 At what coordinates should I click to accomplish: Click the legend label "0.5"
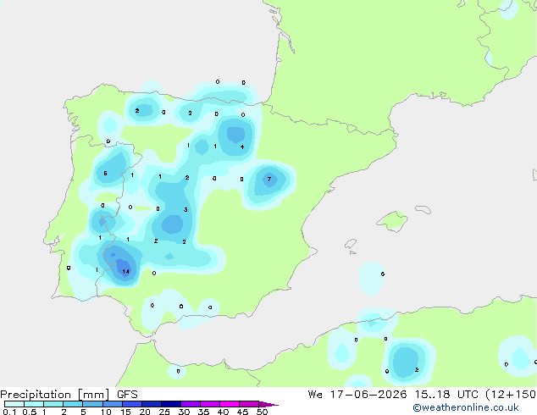[29, 412]
